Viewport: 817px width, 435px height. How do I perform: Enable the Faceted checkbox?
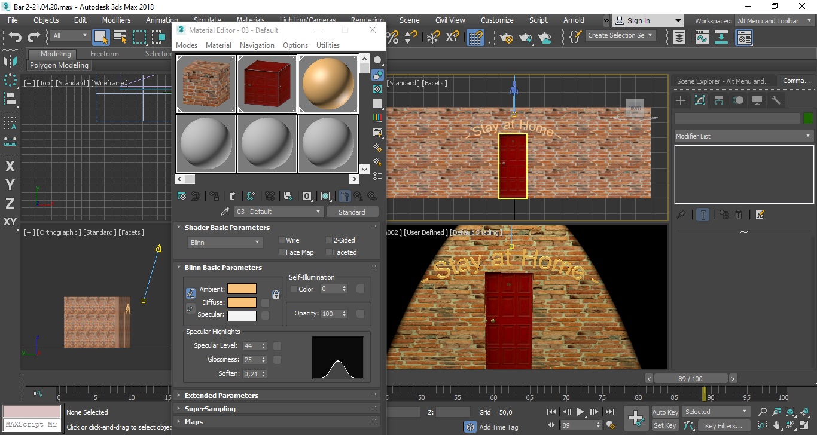pyautogui.click(x=329, y=252)
